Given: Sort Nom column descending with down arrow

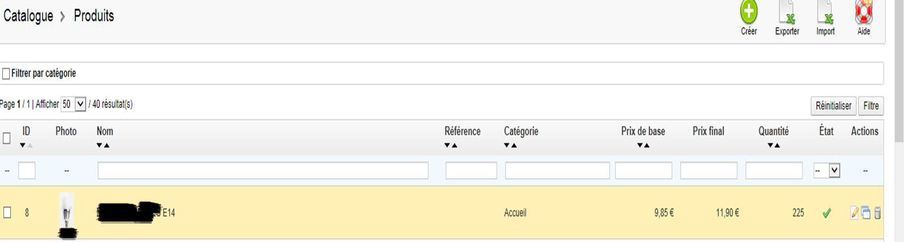Looking at the screenshot, I should click(99, 145).
